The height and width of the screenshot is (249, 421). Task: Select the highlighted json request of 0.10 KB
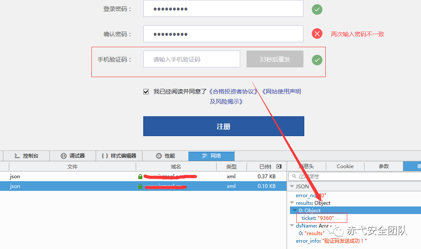[143, 186]
